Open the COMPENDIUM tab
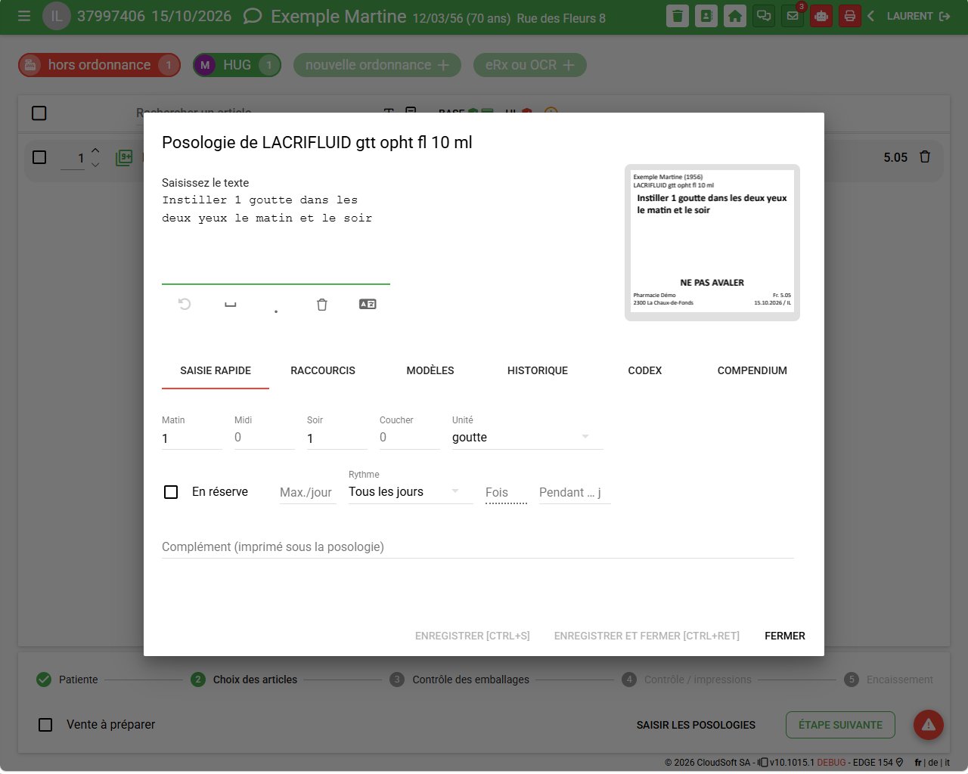Viewport: 968px width, 774px height. click(x=752, y=370)
